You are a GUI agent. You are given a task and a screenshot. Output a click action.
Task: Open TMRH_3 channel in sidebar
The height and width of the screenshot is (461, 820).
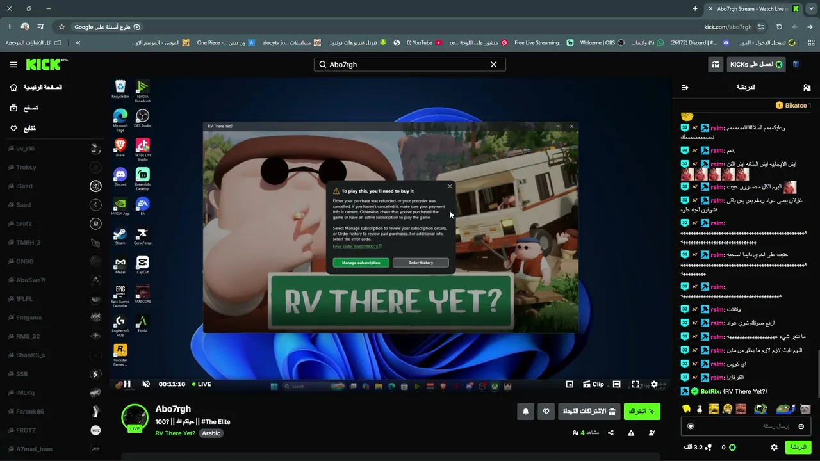(54, 243)
